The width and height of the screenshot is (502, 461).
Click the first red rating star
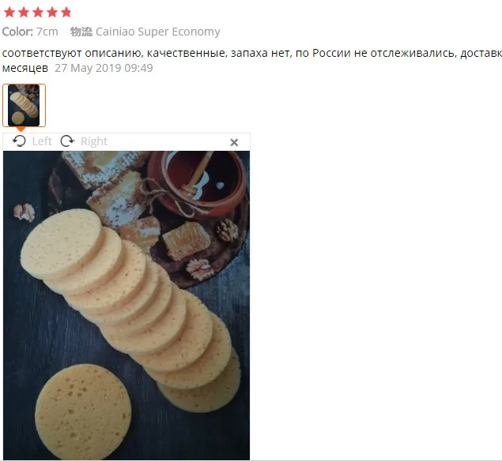9,12
